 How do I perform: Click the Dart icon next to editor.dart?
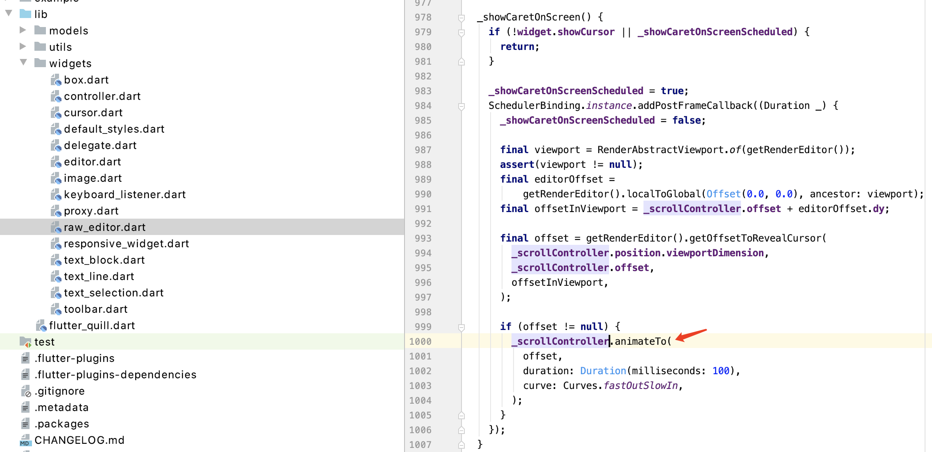pyautogui.click(x=57, y=162)
